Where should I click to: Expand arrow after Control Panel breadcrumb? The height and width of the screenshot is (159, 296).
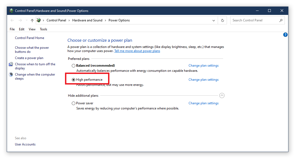point(69,20)
